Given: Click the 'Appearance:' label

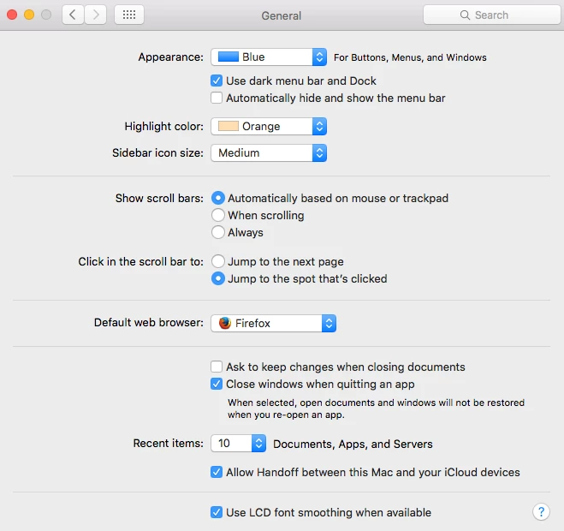Looking at the screenshot, I should tap(171, 57).
